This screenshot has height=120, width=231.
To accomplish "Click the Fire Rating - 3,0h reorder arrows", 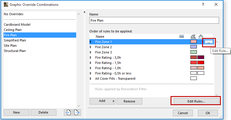I will point(91,58).
